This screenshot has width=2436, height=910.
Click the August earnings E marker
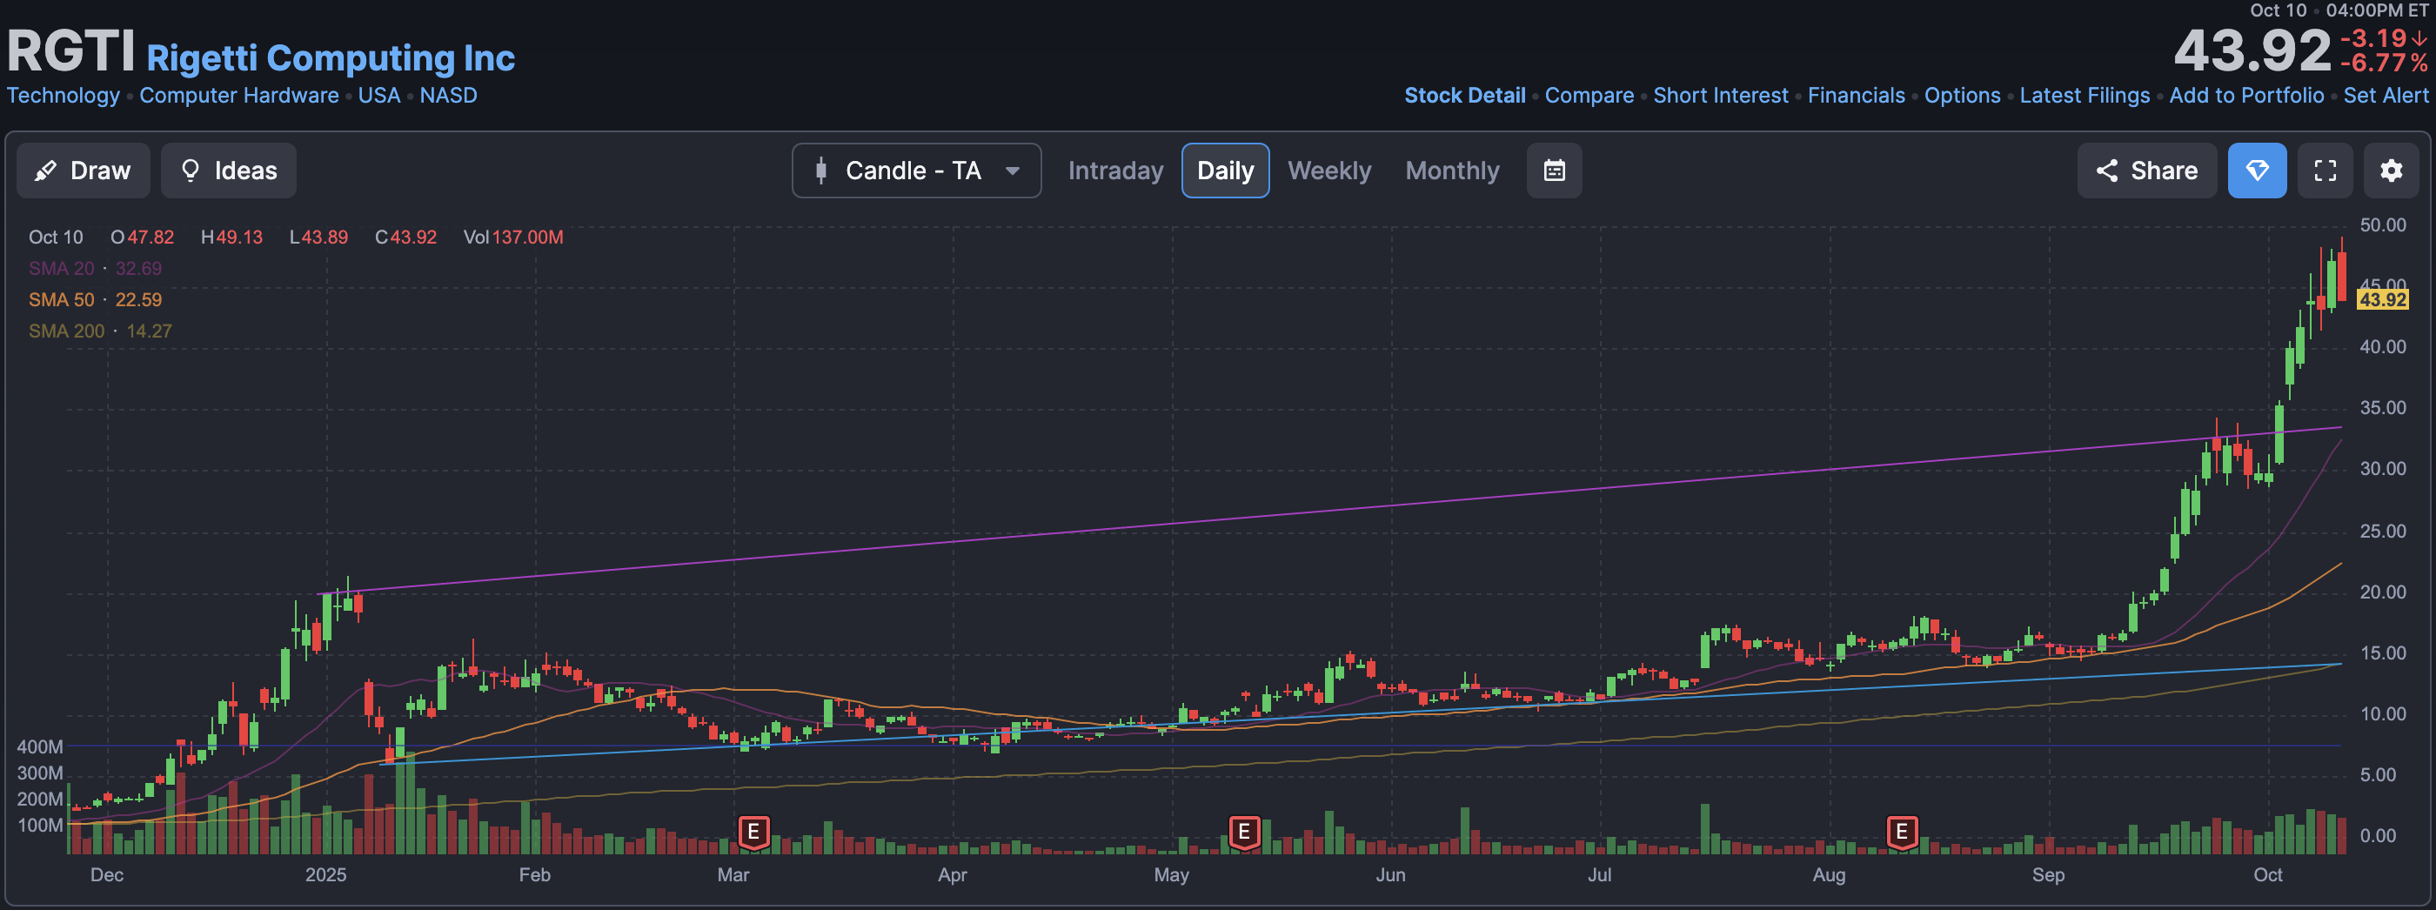click(x=1901, y=833)
